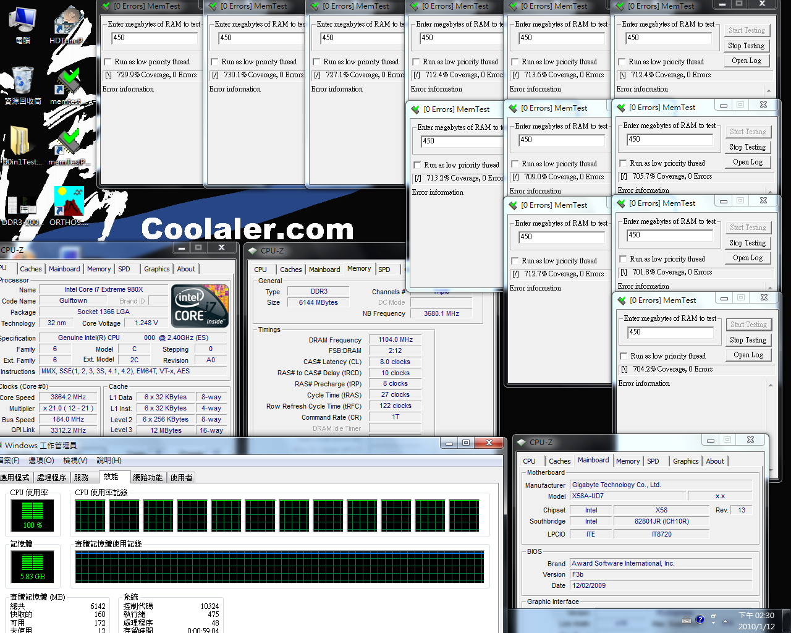Click title icon of MemTest window at 704.2% coverage
This screenshot has height=633, width=791.
[622, 300]
